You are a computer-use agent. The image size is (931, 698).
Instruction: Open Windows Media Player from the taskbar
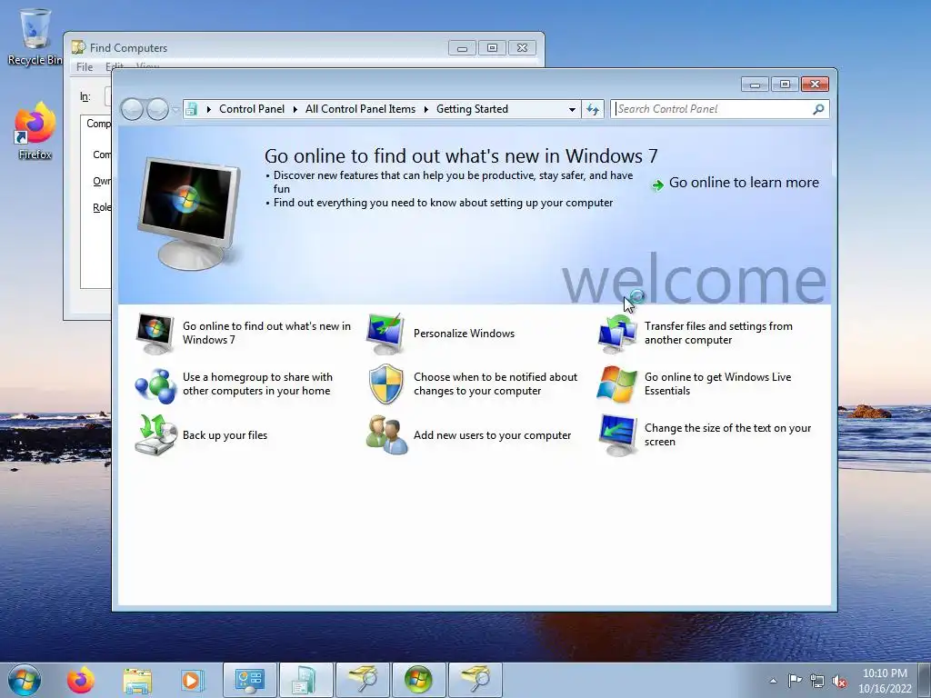click(x=192, y=680)
